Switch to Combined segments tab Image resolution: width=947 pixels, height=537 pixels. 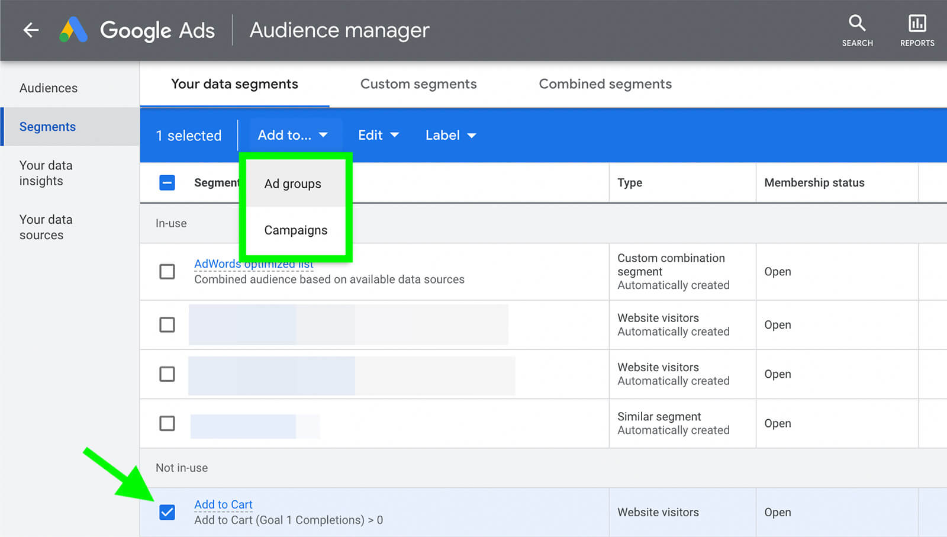(x=605, y=84)
